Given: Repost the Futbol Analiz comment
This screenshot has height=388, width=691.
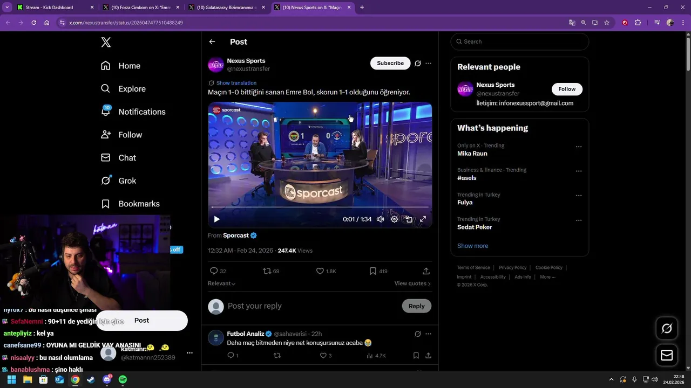Looking at the screenshot, I should [277, 356].
